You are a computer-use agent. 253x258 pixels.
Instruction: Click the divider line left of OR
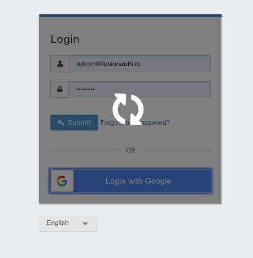coord(85,150)
